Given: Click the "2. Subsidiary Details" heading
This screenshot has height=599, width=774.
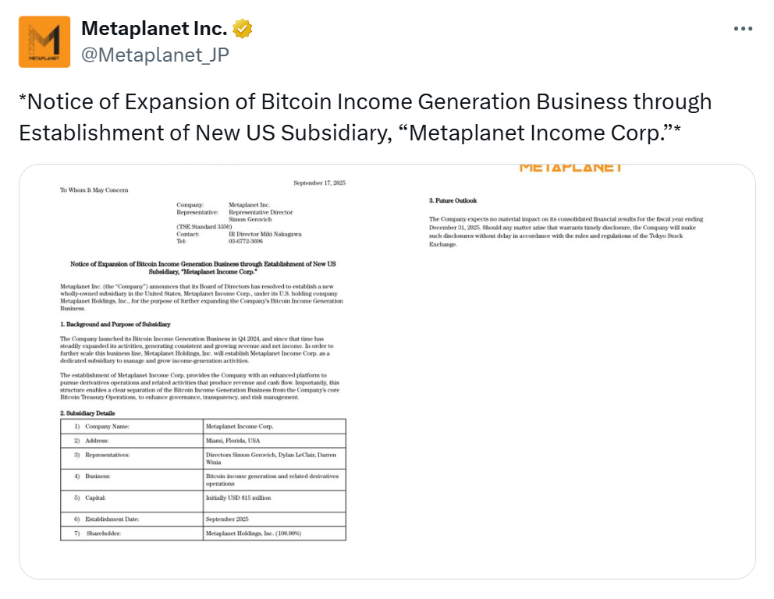Looking at the screenshot, I should tap(89, 413).
